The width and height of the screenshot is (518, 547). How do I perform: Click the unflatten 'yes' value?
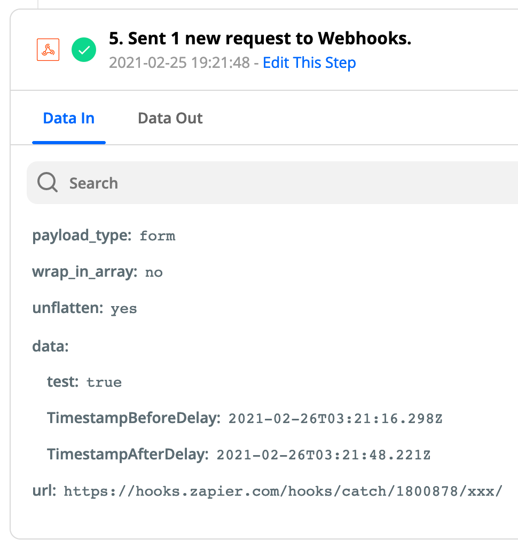[x=124, y=309]
